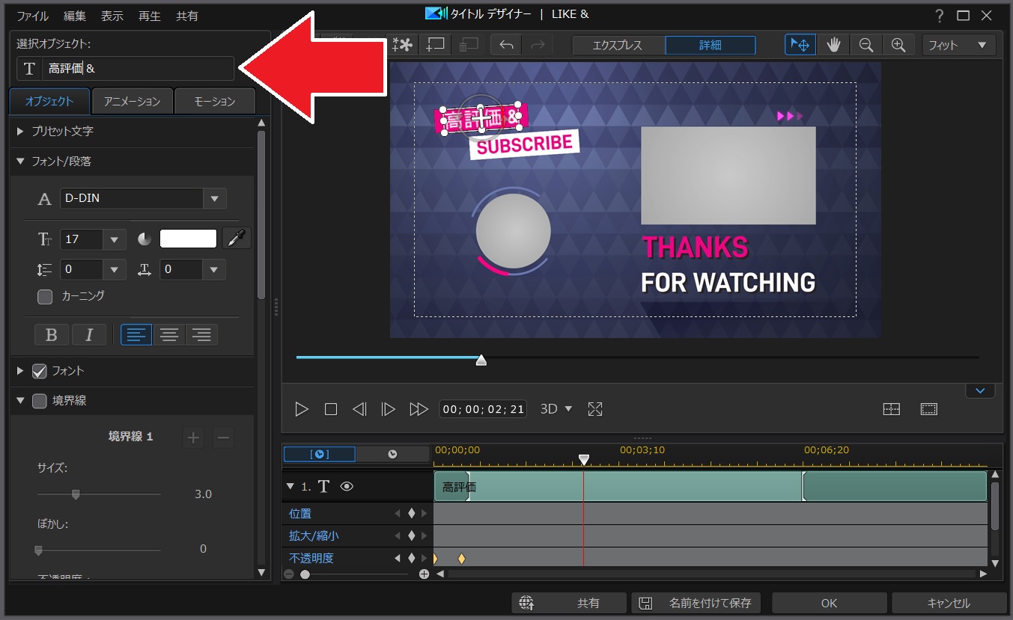Undo the last edit

[506, 45]
